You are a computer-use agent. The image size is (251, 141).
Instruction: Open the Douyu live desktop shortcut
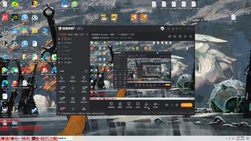coord(134,18)
